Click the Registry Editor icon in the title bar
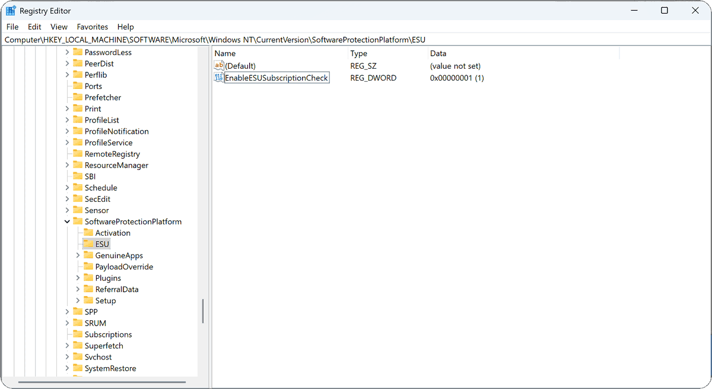 [x=9, y=10]
